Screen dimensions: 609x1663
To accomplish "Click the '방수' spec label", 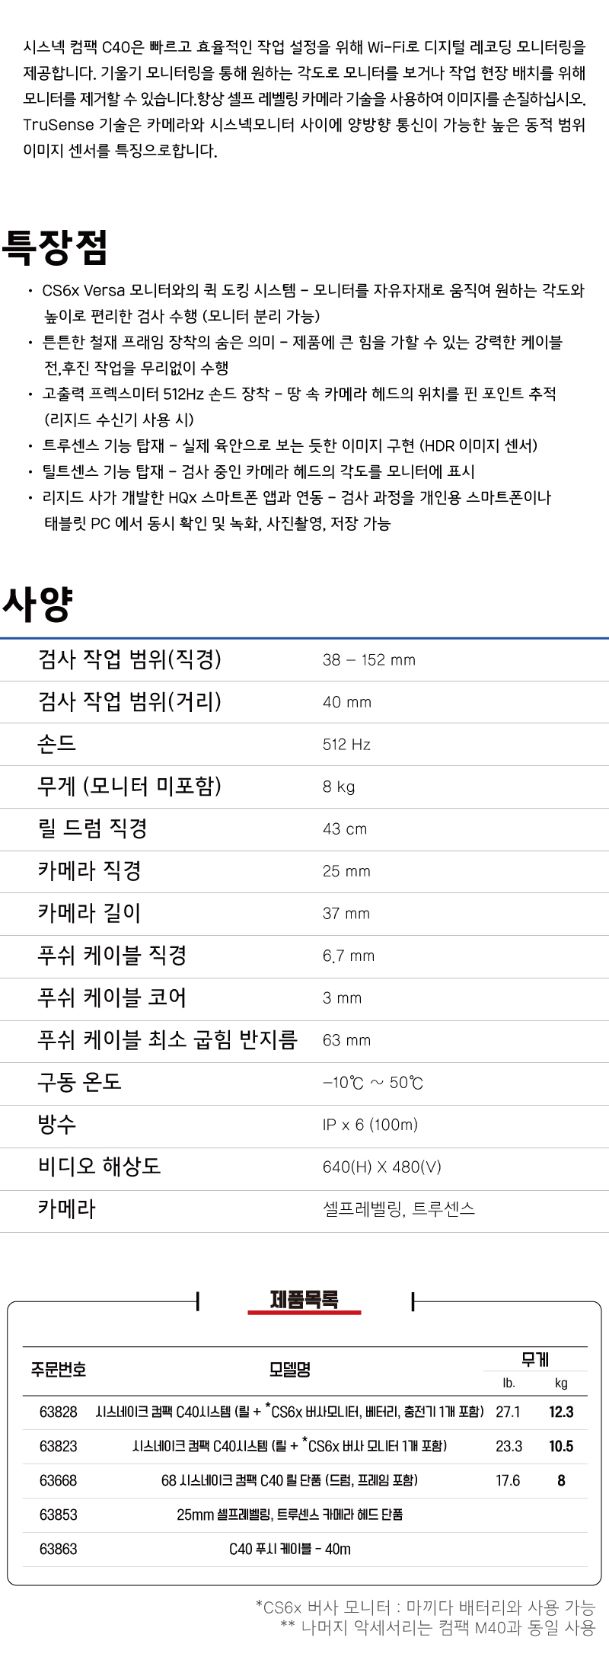I will pyautogui.click(x=57, y=1124).
